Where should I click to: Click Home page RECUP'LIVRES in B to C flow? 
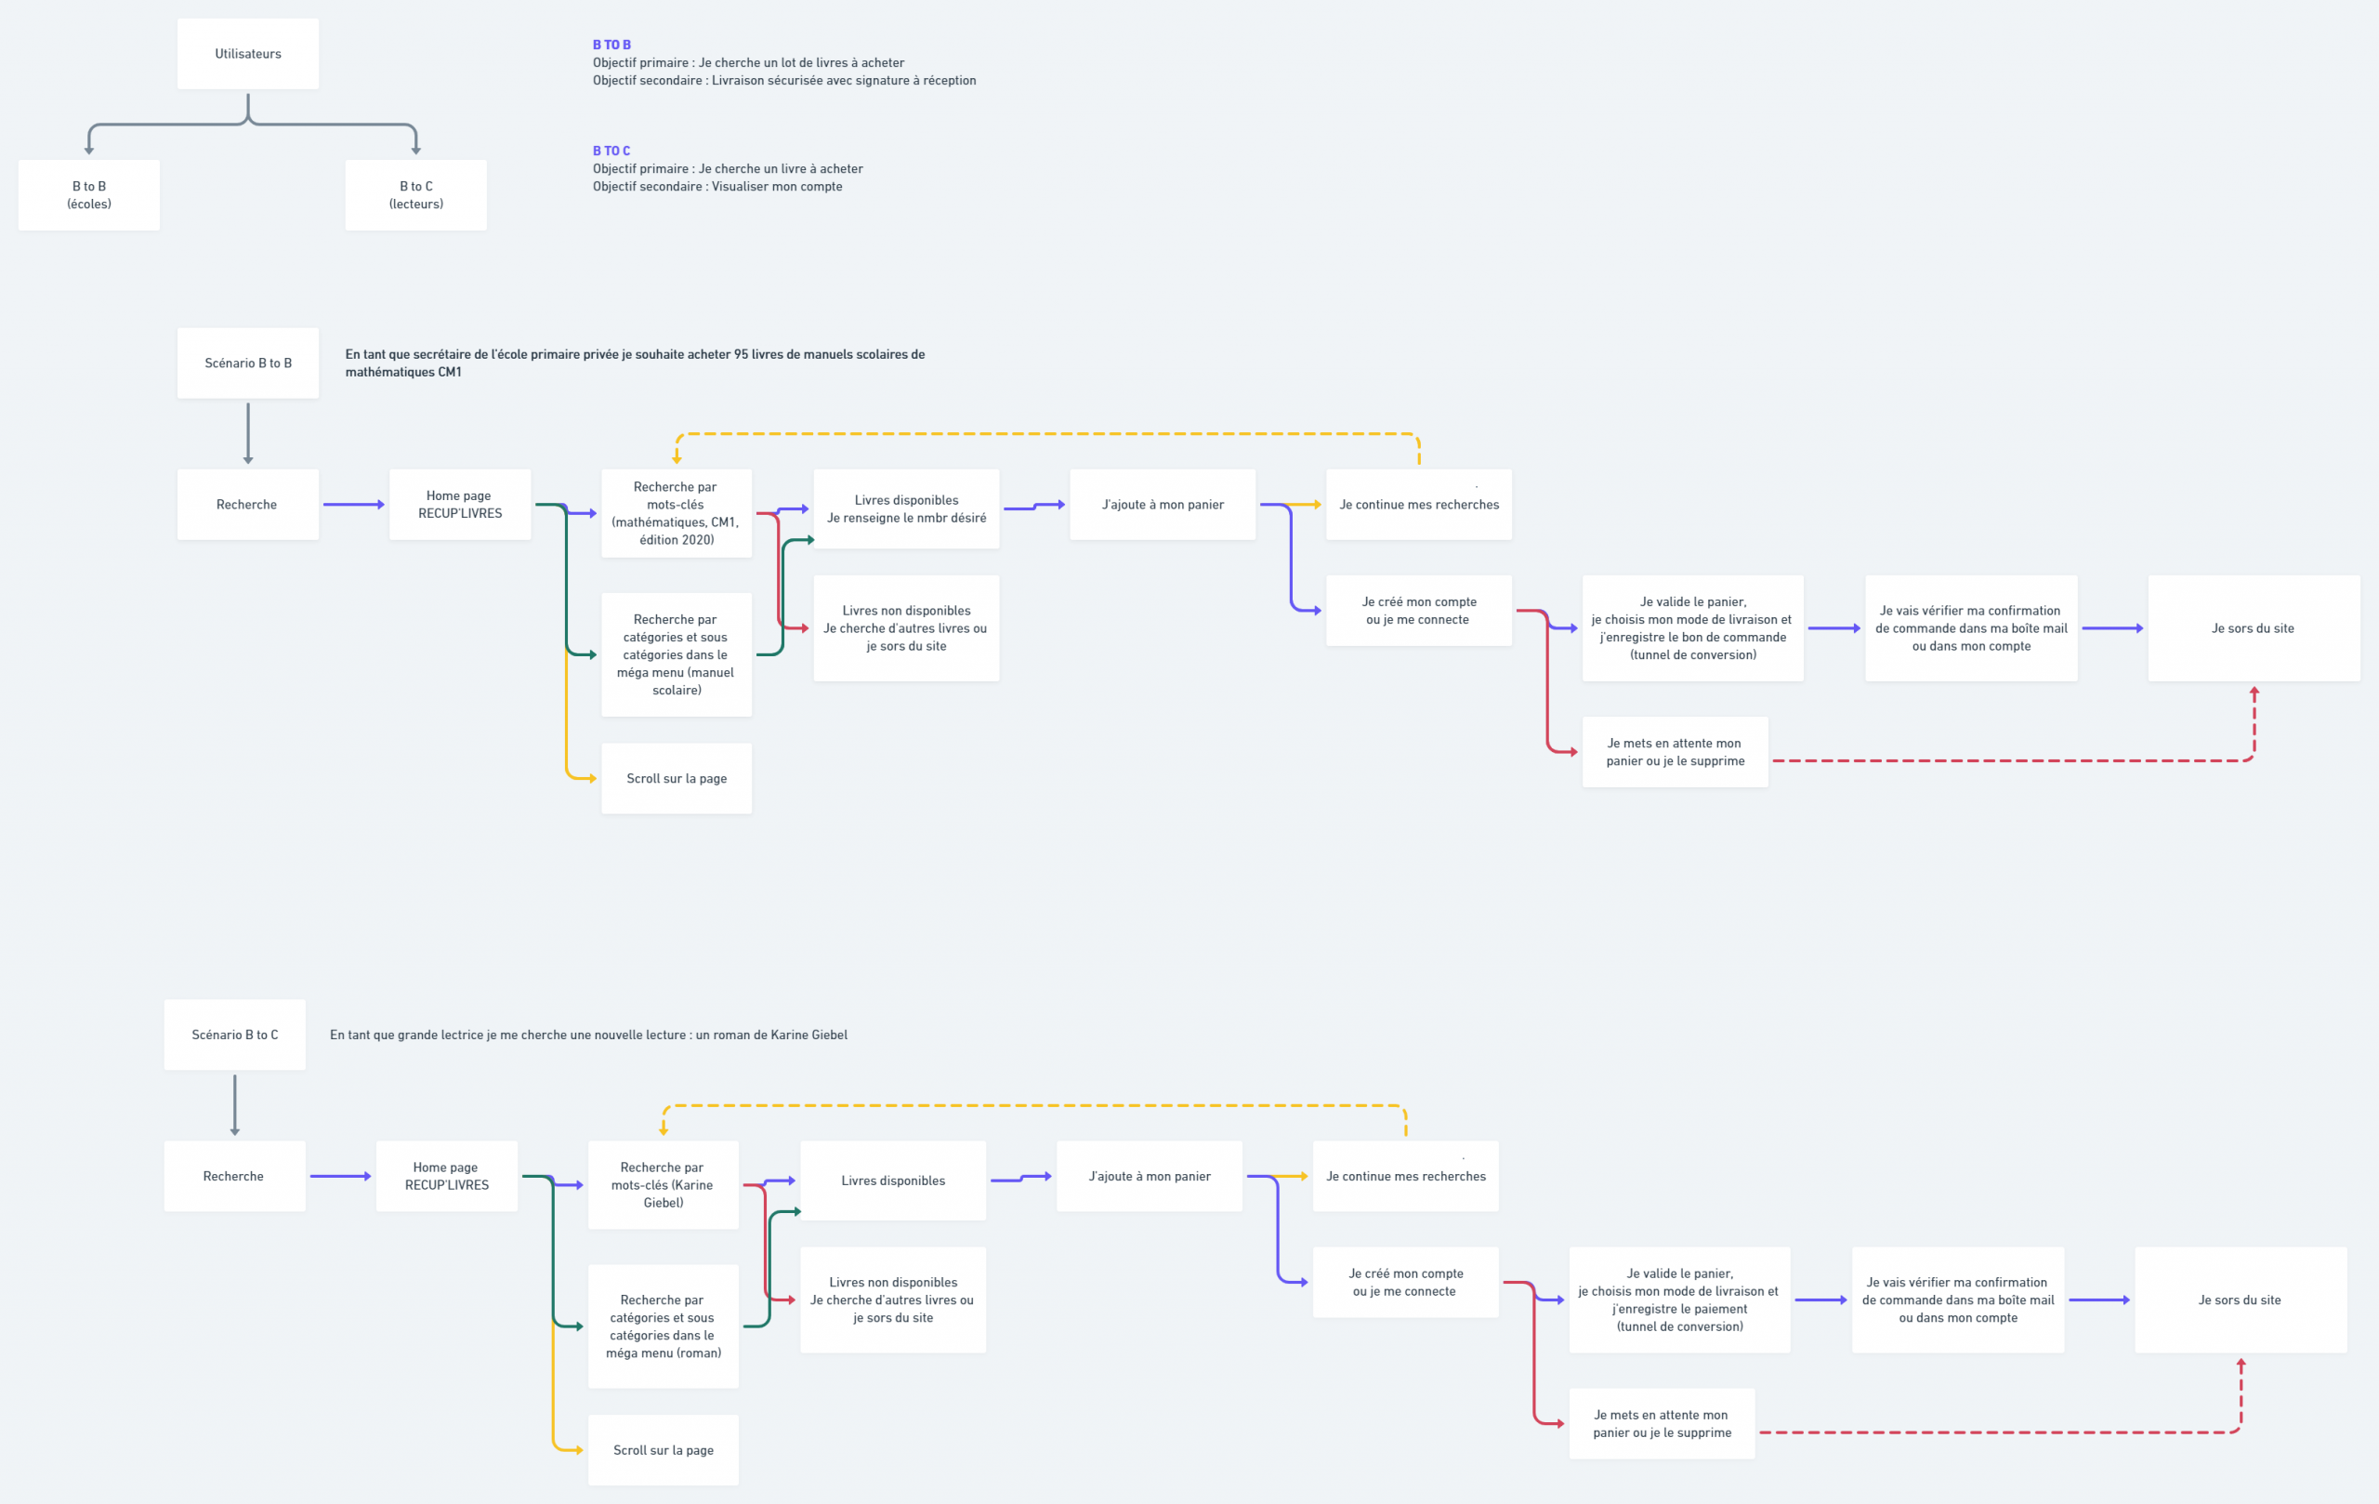[x=447, y=1176]
